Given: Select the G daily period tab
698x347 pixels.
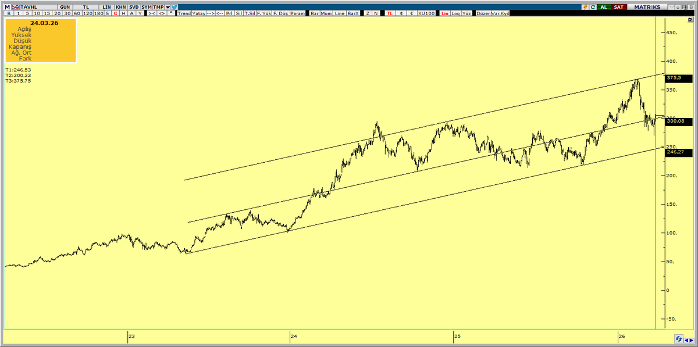Looking at the screenshot, I should (x=116, y=13).
